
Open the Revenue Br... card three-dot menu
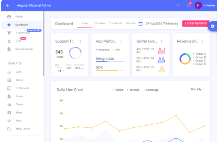(202, 41)
